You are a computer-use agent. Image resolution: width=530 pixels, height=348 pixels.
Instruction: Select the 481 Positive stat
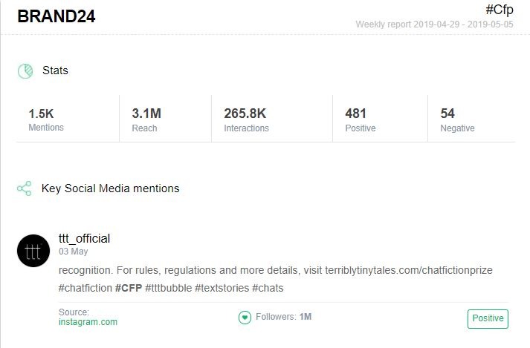pyautogui.click(x=361, y=119)
